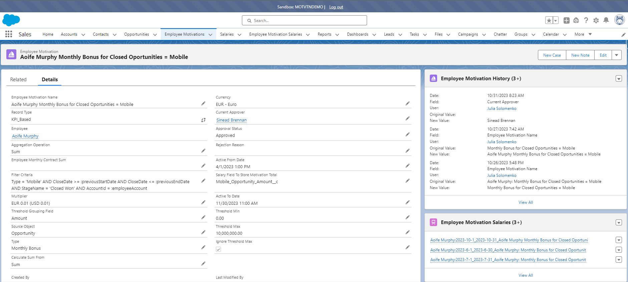
Task: Click the New Note button
Action: pos(580,55)
